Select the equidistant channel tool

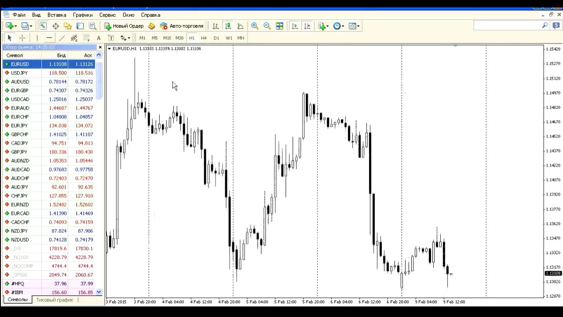(x=74, y=38)
